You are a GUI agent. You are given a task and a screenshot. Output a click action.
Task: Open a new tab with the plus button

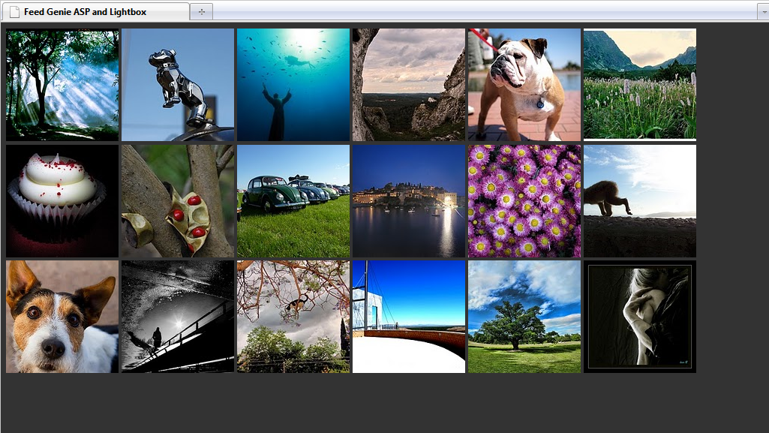click(202, 12)
